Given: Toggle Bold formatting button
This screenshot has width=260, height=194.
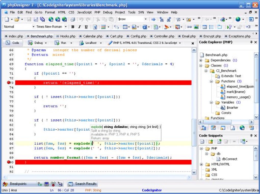Looking at the screenshot, I should coord(73,27).
